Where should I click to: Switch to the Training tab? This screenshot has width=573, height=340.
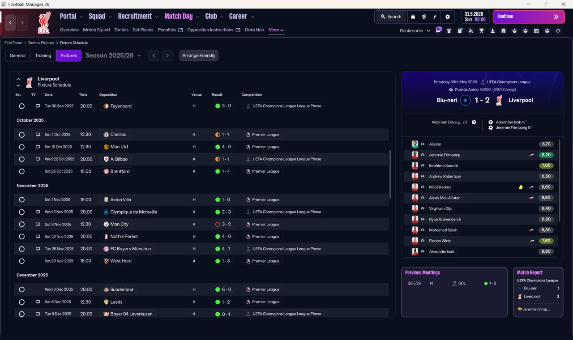coord(43,55)
